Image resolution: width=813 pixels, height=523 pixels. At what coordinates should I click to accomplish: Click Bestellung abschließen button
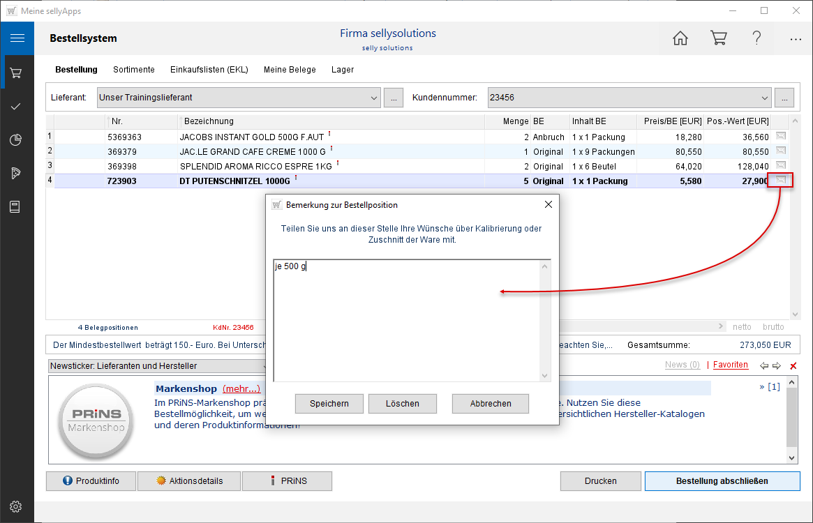[x=722, y=481]
